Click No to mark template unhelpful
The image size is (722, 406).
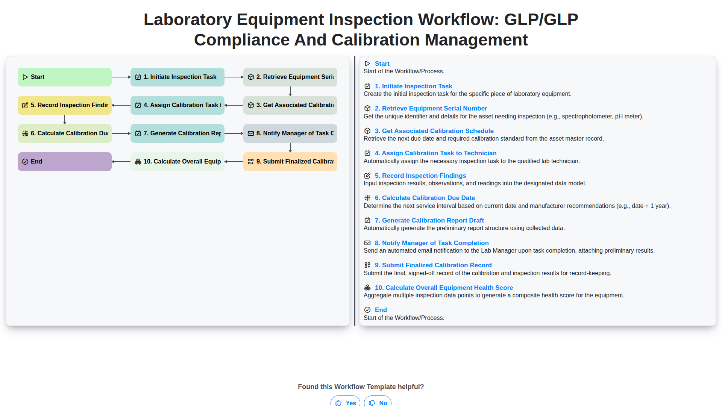pos(378,402)
